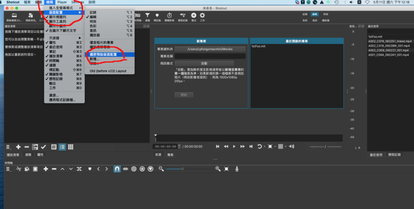Click the 專案名稱 project name field

[x=210, y=56]
